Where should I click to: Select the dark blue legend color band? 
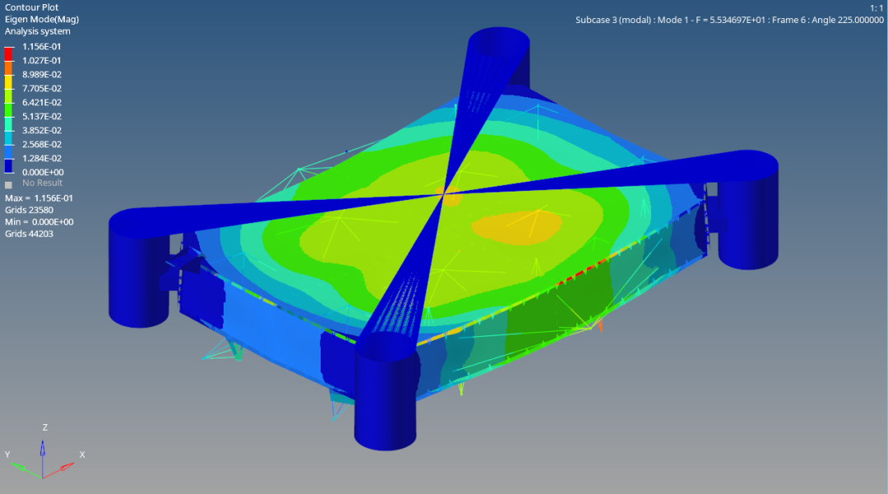(8, 165)
